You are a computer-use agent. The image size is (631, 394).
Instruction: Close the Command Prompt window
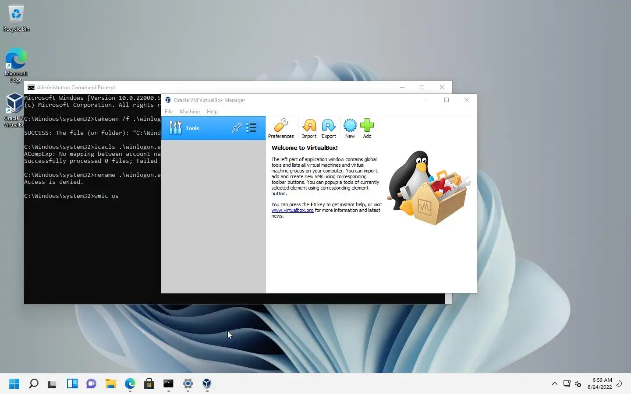tap(442, 87)
